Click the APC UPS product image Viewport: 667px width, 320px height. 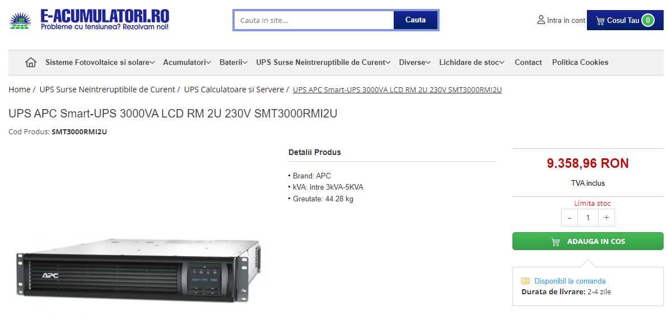pyautogui.click(x=139, y=270)
